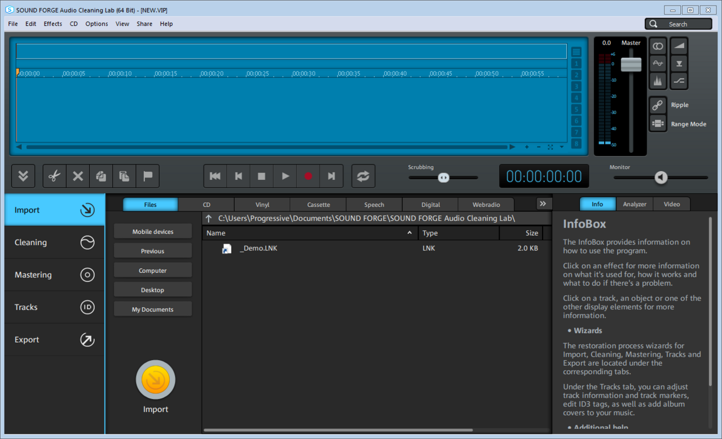Open the File menu

coord(13,24)
